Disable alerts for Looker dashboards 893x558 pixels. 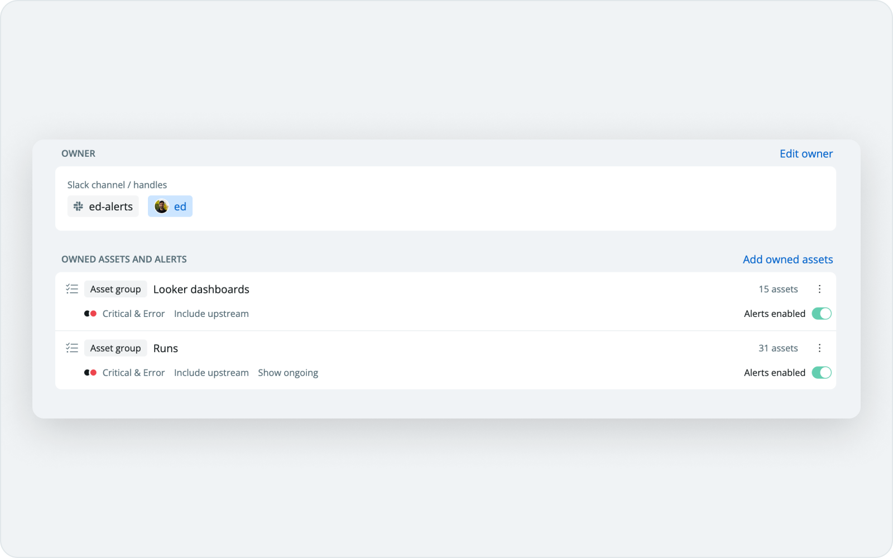[x=821, y=313]
